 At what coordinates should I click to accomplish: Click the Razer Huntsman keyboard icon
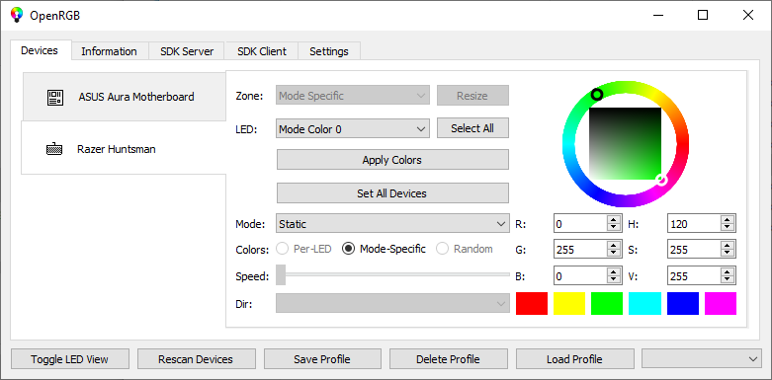coord(54,149)
